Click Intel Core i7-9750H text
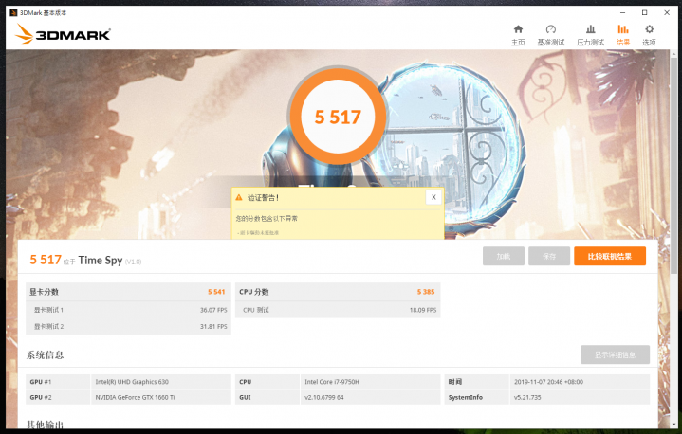This screenshot has width=682, height=434. click(331, 382)
